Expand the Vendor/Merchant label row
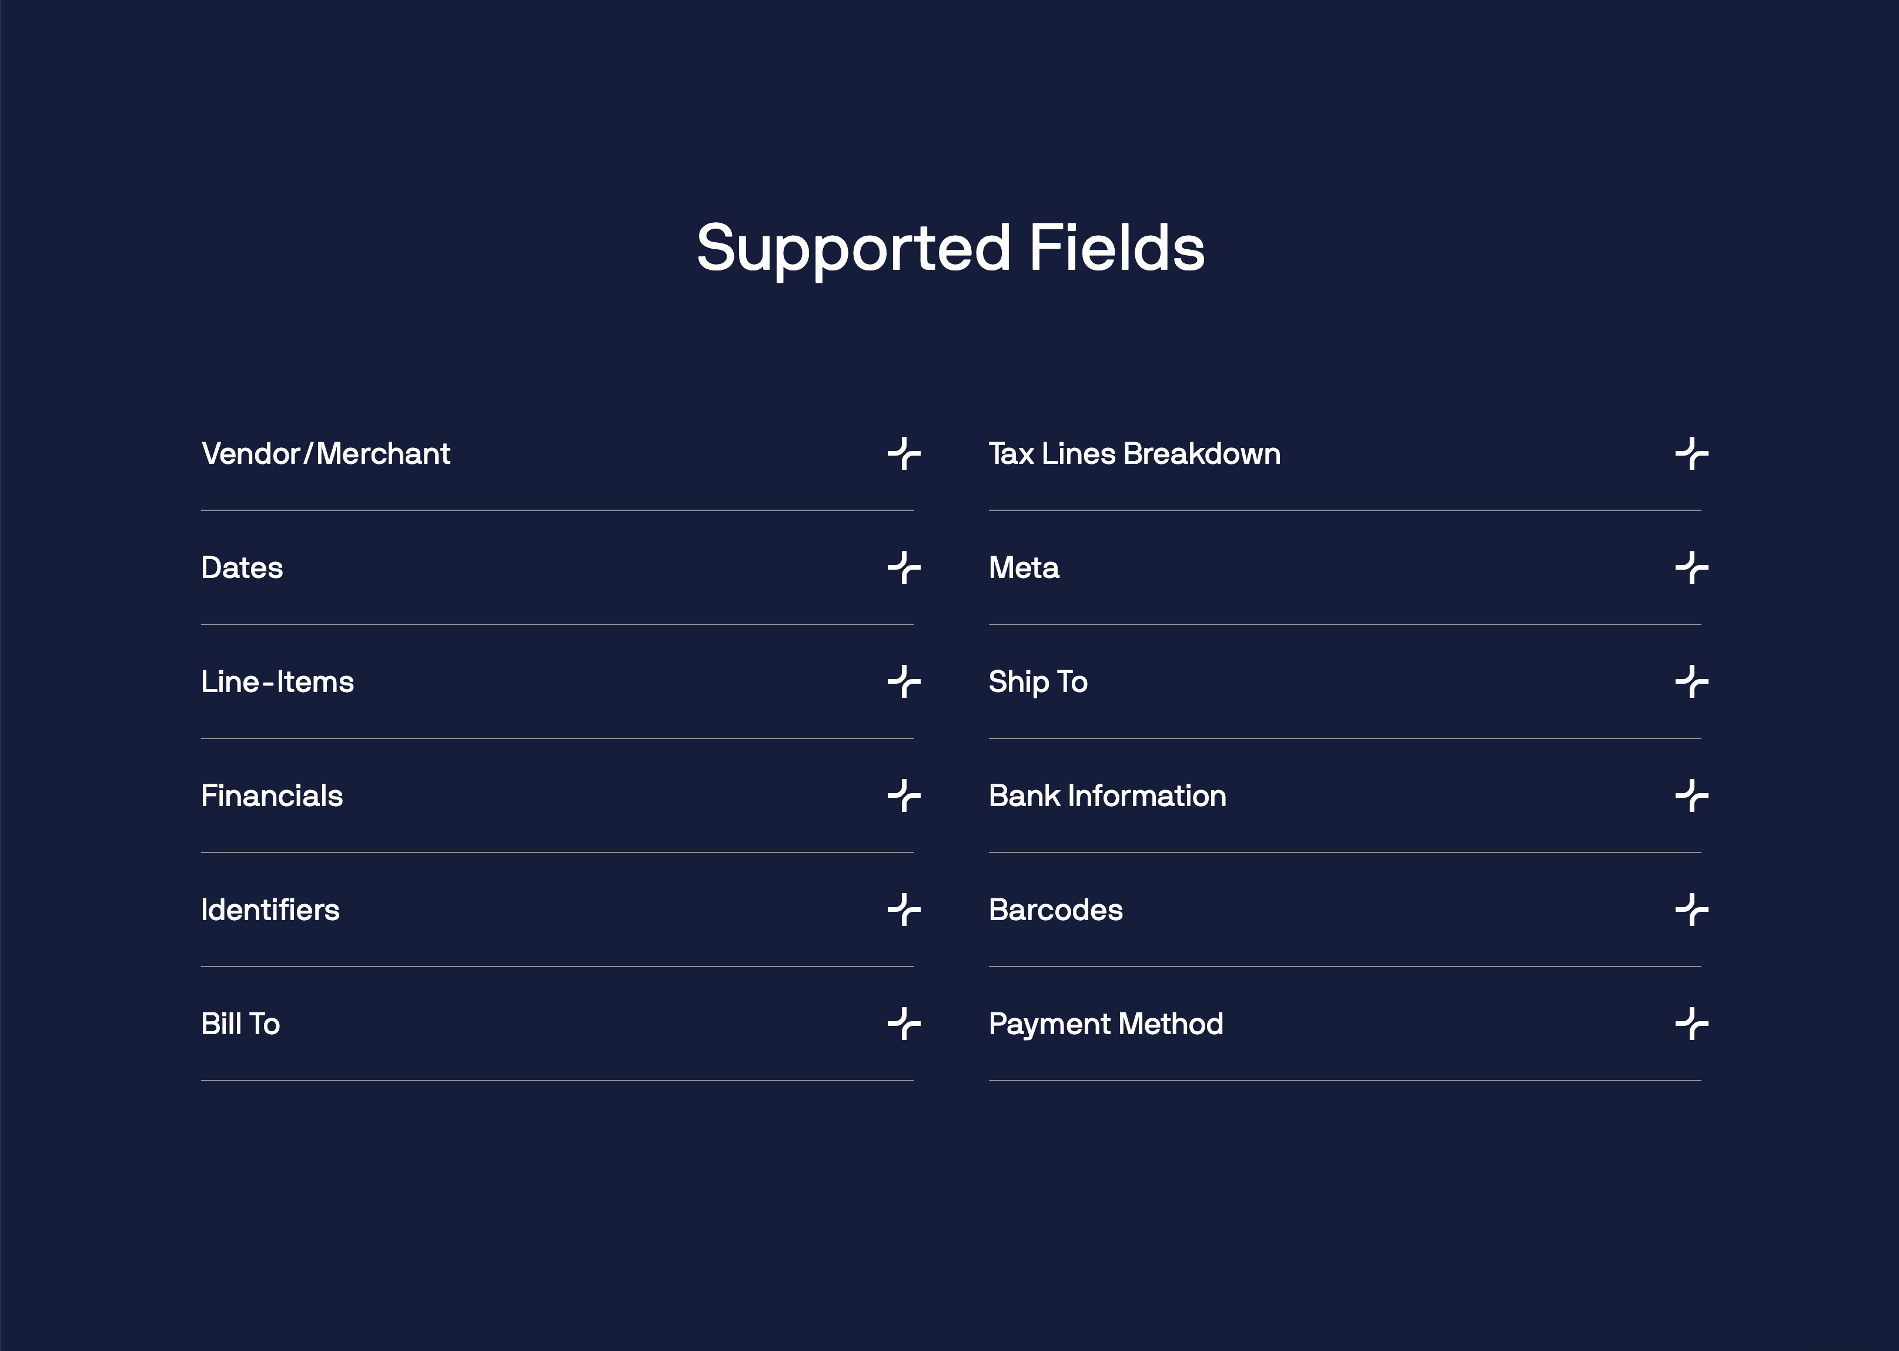The width and height of the screenshot is (1899, 1351). coord(325,454)
